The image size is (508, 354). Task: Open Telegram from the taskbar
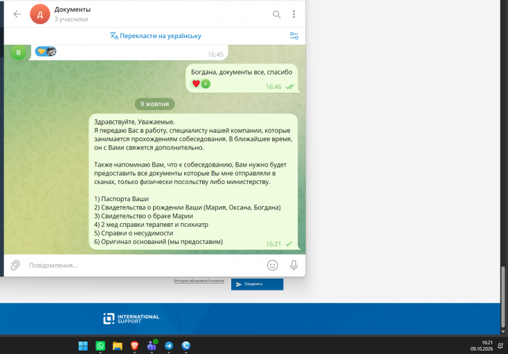169,346
